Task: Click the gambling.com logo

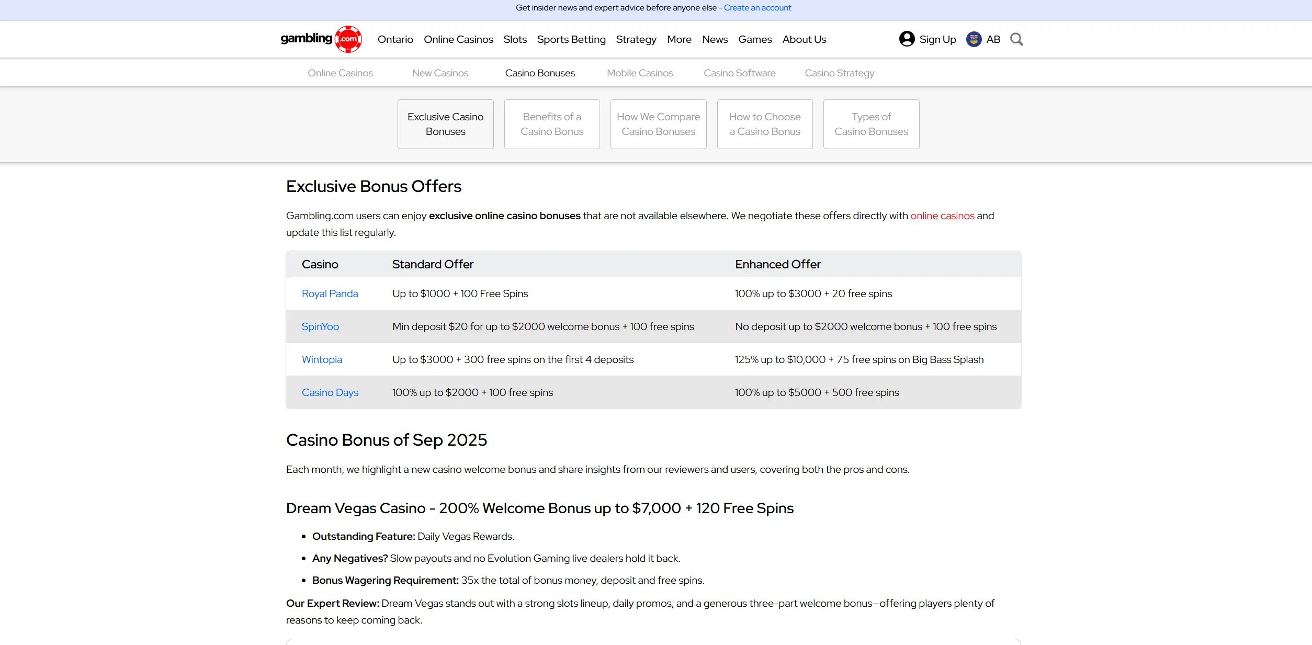Action: click(x=321, y=39)
